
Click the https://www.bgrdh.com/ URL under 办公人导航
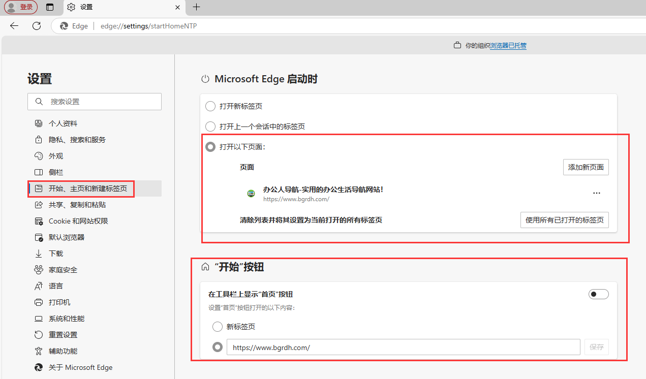pyautogui.click(x=296, y=199)
